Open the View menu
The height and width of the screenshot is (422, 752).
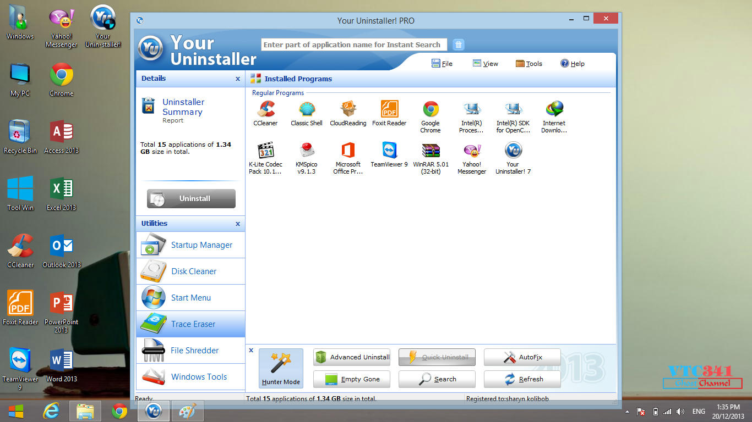pyautogui.click(x=485, y=64)
